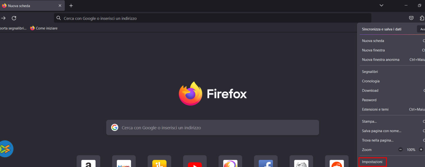The image size is (425, 167).
Task: Click the Google logo in page search box
Action: point(115,127)
